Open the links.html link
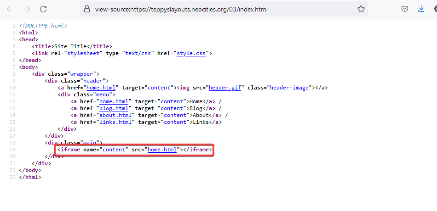The height and width of the screenshot is (211, 437). pyautogui.click(x=115, y=122)
